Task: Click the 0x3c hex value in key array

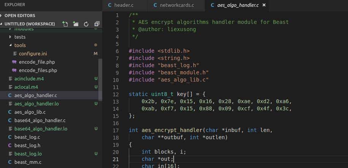Action: point(283,108)
